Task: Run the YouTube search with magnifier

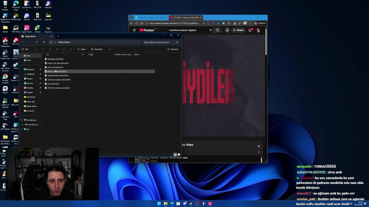Action: click(218, 30)
